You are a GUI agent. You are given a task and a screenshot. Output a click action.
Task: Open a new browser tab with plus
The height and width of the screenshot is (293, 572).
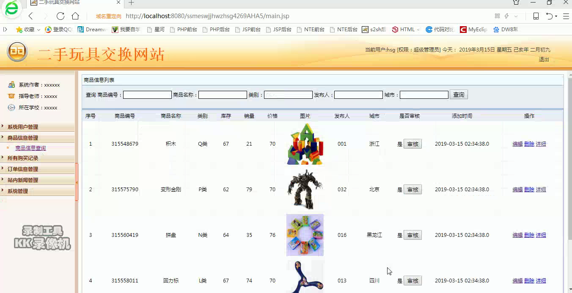tap(131, 3)
